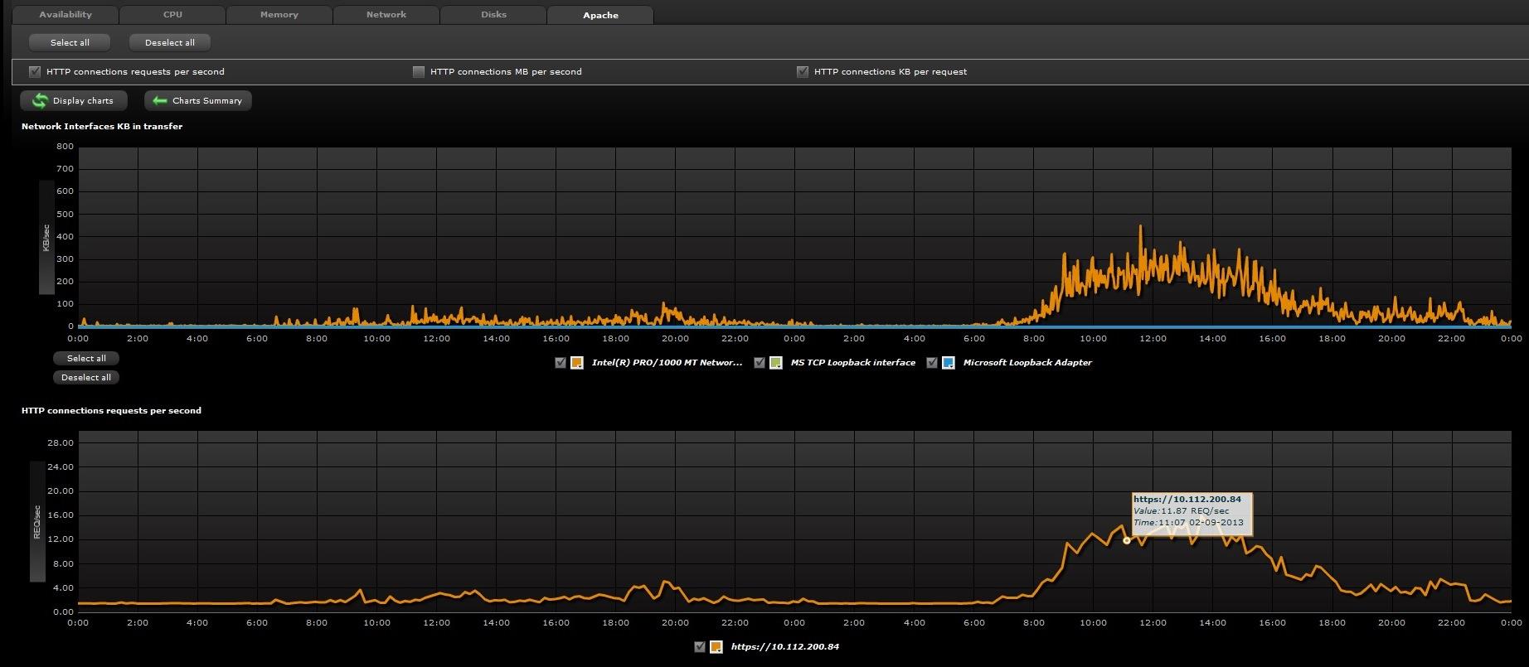This screenshot has height=667, width=1529.
Task: Click the top Select all button
Action: [x=70, y=42]
